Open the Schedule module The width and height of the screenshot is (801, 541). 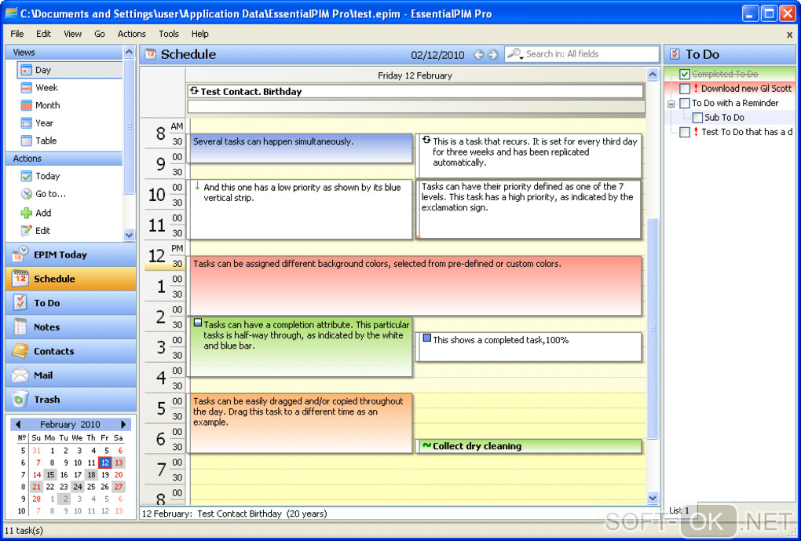[71, 279]
